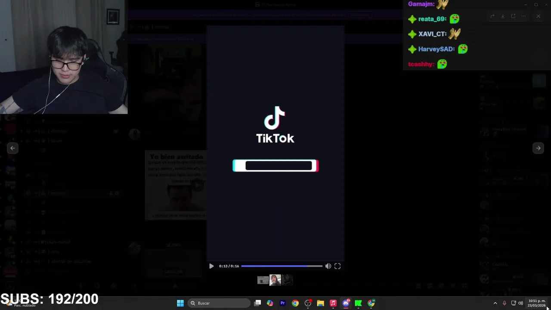Click the Buscar search box in taskbar
Viewport: 551px width, 310px height.
pos(220,303)
